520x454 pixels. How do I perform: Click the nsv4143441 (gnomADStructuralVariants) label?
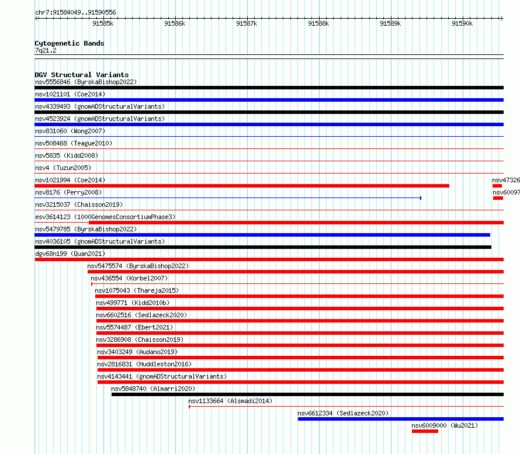coord(162,376)
